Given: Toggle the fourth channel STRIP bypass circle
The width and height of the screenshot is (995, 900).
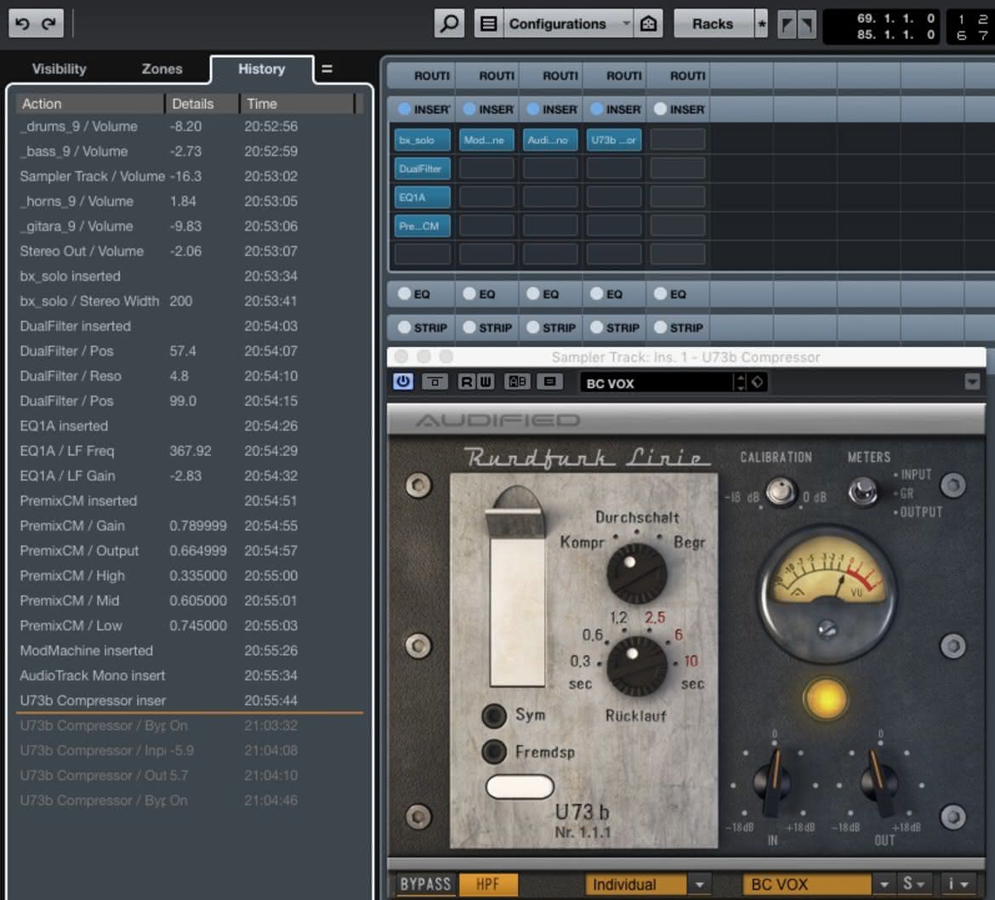Looking at the screenshot, I should click(x=596, y=327).
